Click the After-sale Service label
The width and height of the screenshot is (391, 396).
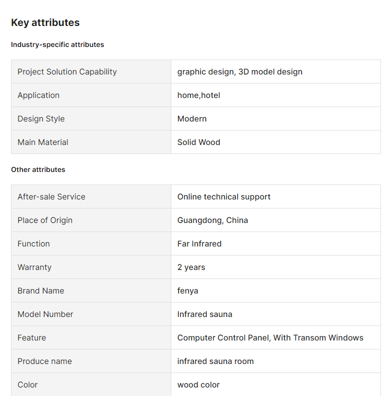click(51, 196)
